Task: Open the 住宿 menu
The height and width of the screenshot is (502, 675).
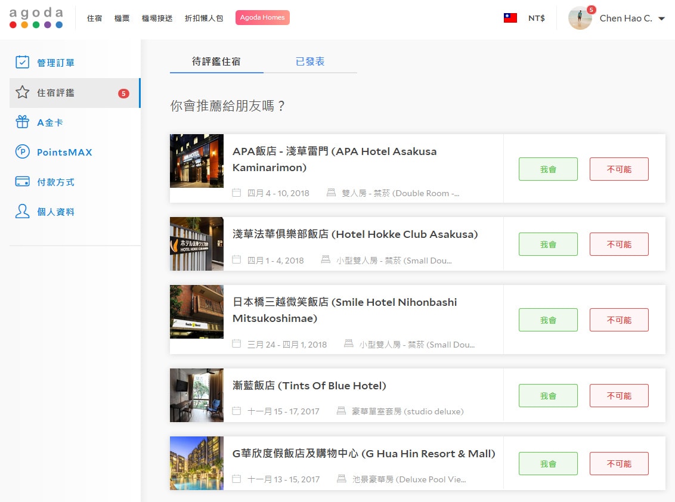Action: [x=94, y=18]
